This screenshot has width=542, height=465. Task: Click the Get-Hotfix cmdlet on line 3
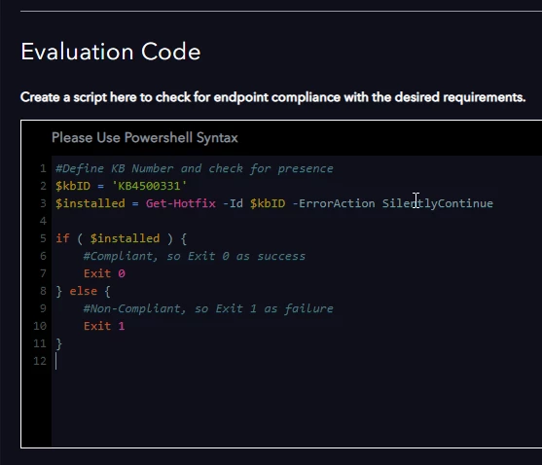click(x=180, y=203)
